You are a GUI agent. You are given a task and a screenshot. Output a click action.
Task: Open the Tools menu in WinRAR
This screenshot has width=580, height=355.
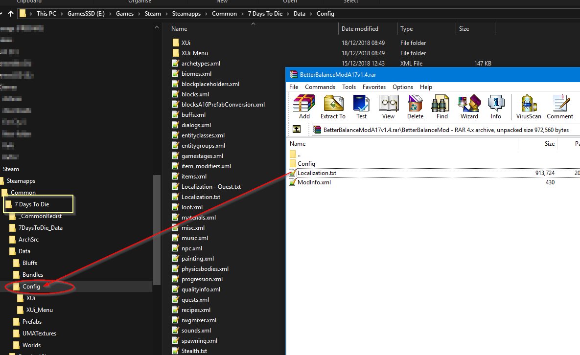tap(349, 87)
